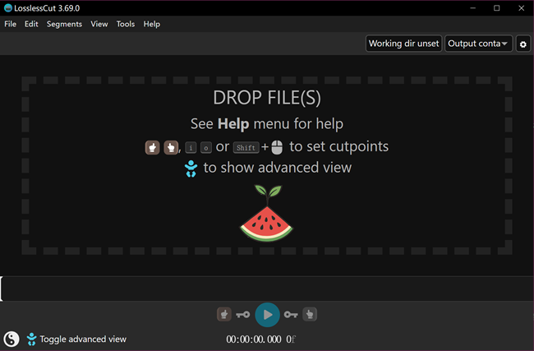Close the LosslessCut window
Viewport: 534px width, 351px height.
[x=522, y=8]
